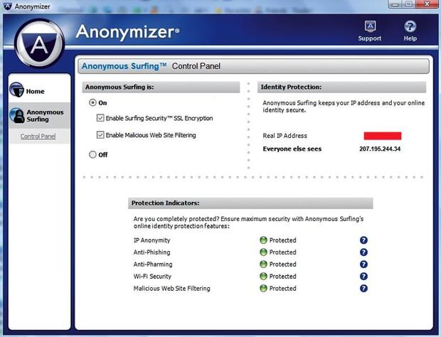Image resolution: width=441 pixels, height=337 pixels.
Task: Select the Off radio button
Action: (92, 154)
